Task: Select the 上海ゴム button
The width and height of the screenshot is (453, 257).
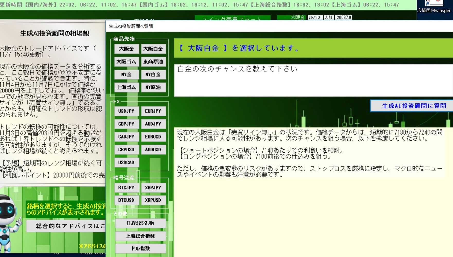Action: [x=127, y=87]
